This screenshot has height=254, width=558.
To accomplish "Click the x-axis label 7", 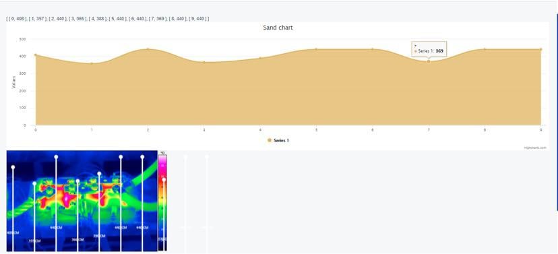I will click(429, 130).
